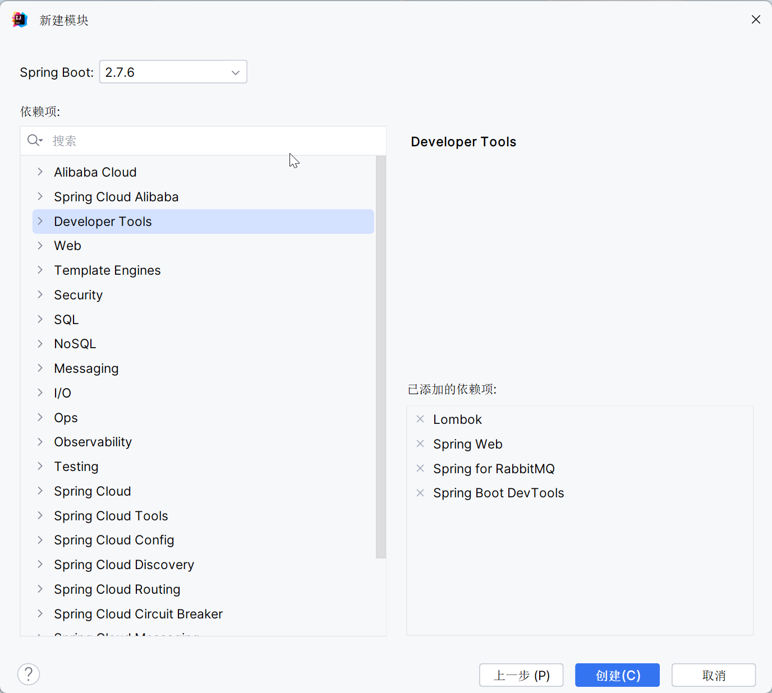The image size is (772, 693).
Task: Remove Spring Web dependency with its X icon
Action: click(420, 443)
